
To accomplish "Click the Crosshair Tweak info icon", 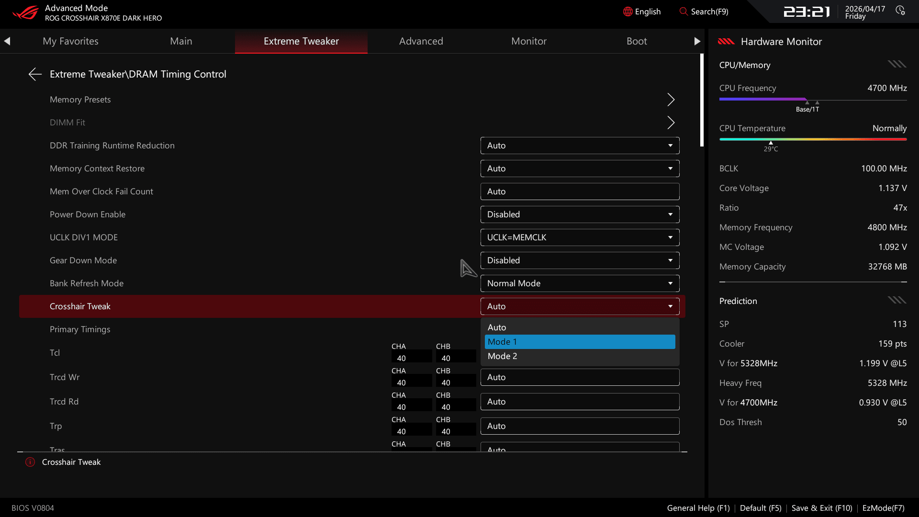I will click(x=30, y=462).
